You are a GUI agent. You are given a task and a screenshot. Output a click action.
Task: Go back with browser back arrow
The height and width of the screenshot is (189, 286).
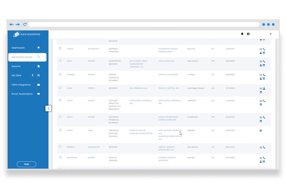pyautogui.click(x=11, y=25)
